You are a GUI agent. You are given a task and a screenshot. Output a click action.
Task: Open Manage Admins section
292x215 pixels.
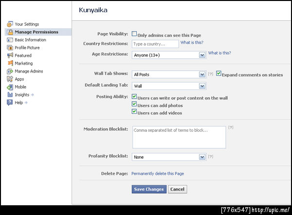click(x=29, y=72)
